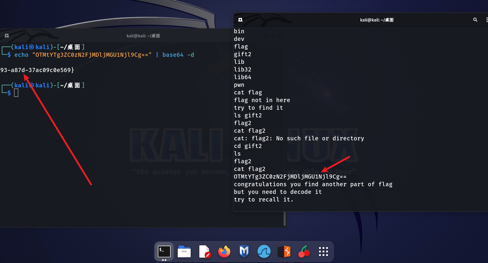Open Burp Suite from the dock

[284, 252]
